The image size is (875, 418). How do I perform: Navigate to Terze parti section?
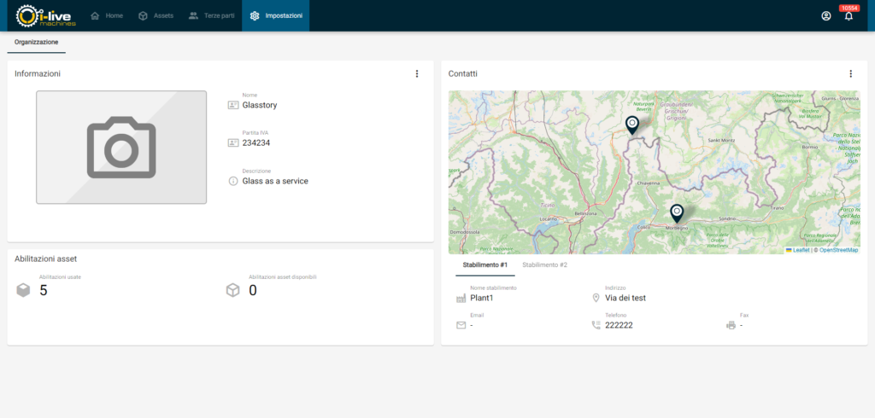[211, 15]
